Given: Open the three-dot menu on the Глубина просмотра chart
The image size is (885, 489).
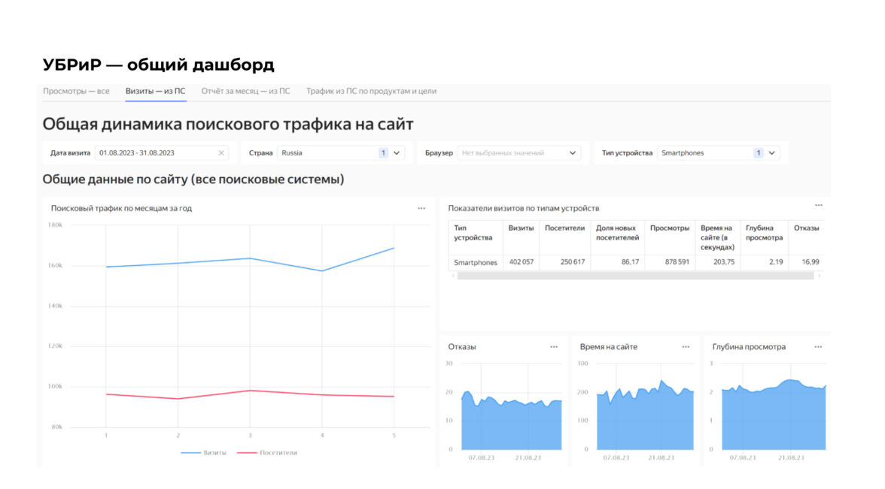Looking at the screenshot, I should (x=818, y=347).
